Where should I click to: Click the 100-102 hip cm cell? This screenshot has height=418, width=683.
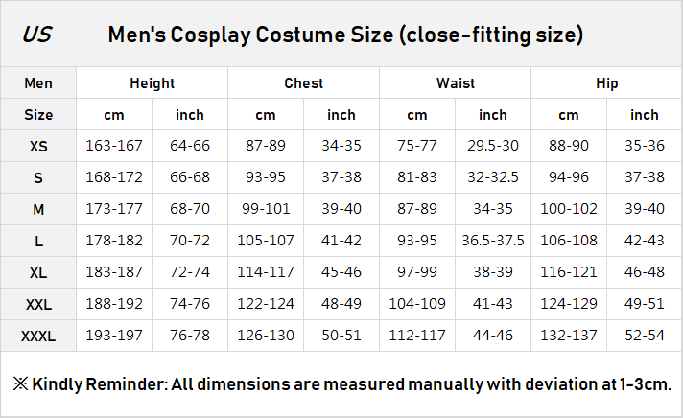(569, 210)
